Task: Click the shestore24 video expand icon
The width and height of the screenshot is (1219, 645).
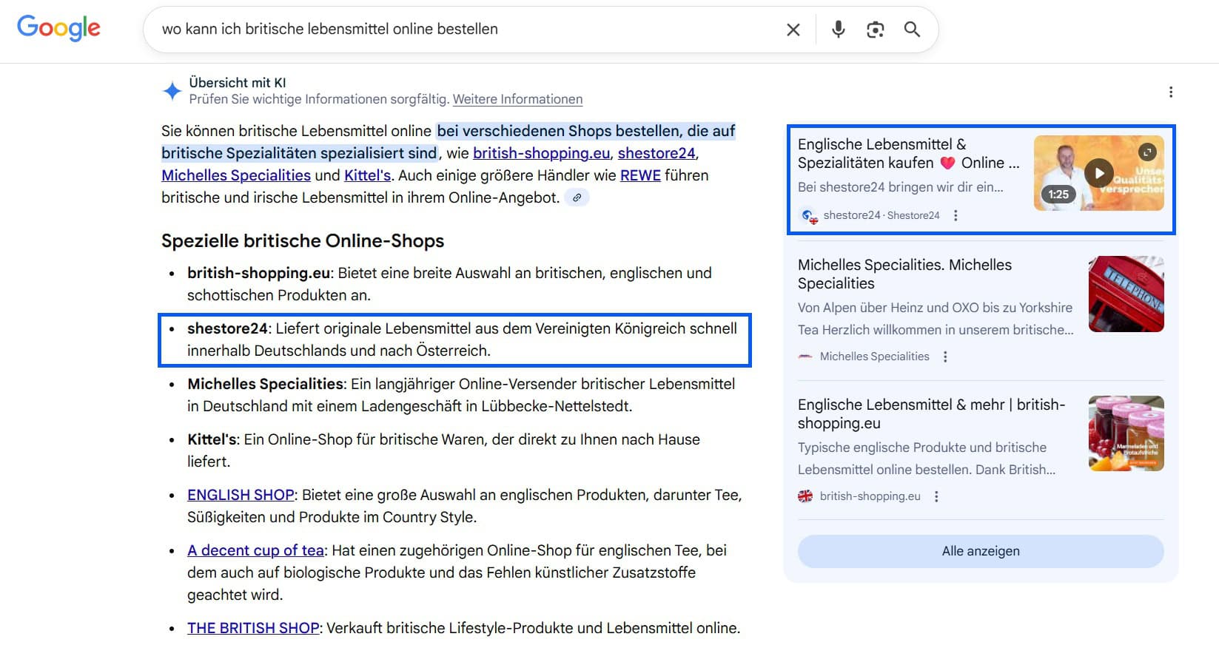Action: point(1147,152)
